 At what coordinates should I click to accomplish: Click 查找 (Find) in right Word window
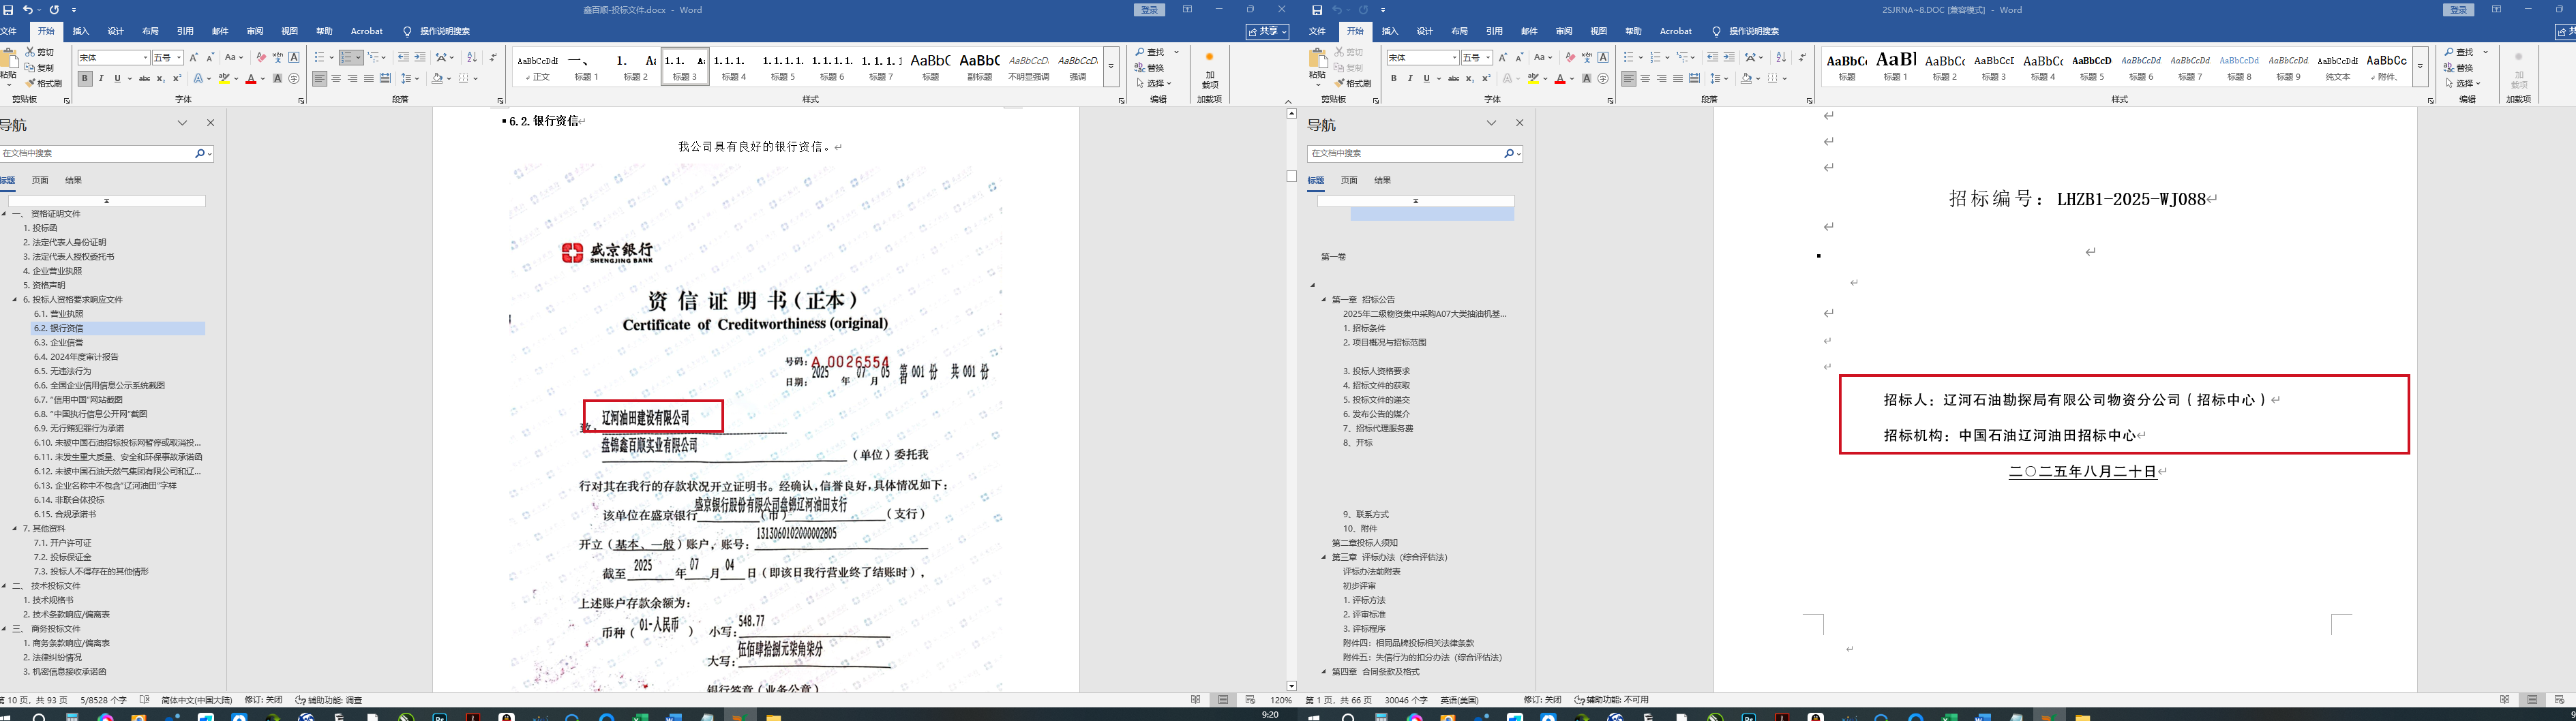[x=2459, y=52]
